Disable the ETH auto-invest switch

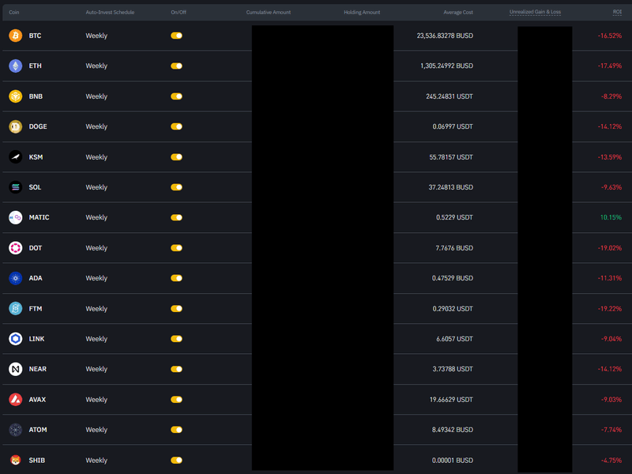[x=176, y=66]
